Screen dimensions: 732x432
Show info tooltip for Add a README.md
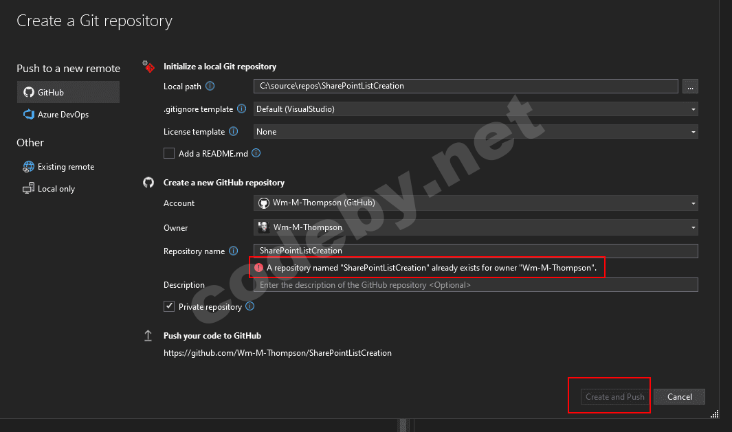tap(256, 153)
